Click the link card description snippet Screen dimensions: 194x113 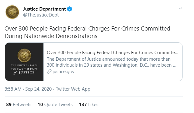[112, 62]
